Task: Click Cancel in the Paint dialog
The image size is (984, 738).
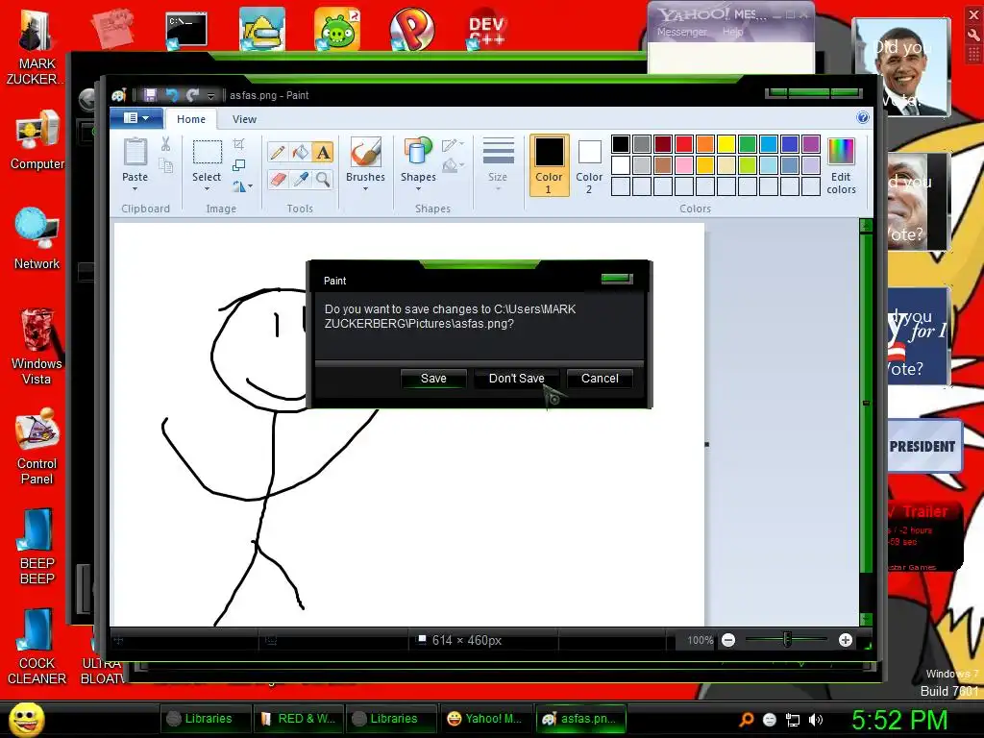Action: coord(600,379)
